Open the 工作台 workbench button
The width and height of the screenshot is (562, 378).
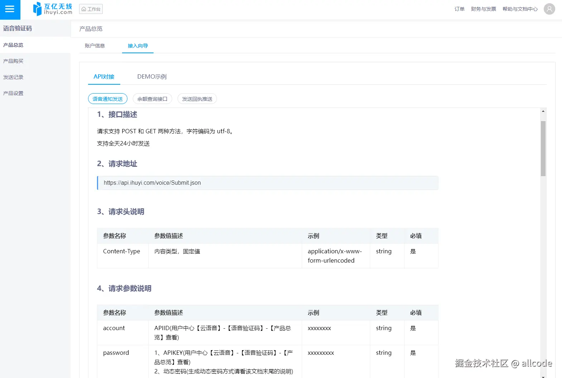tap(91, 9)
